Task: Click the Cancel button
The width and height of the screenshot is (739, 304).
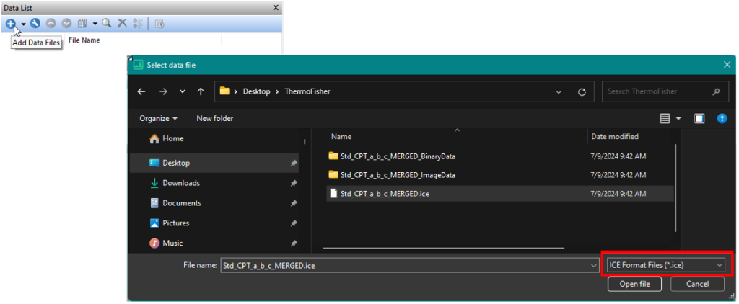Action: (696, 285)
